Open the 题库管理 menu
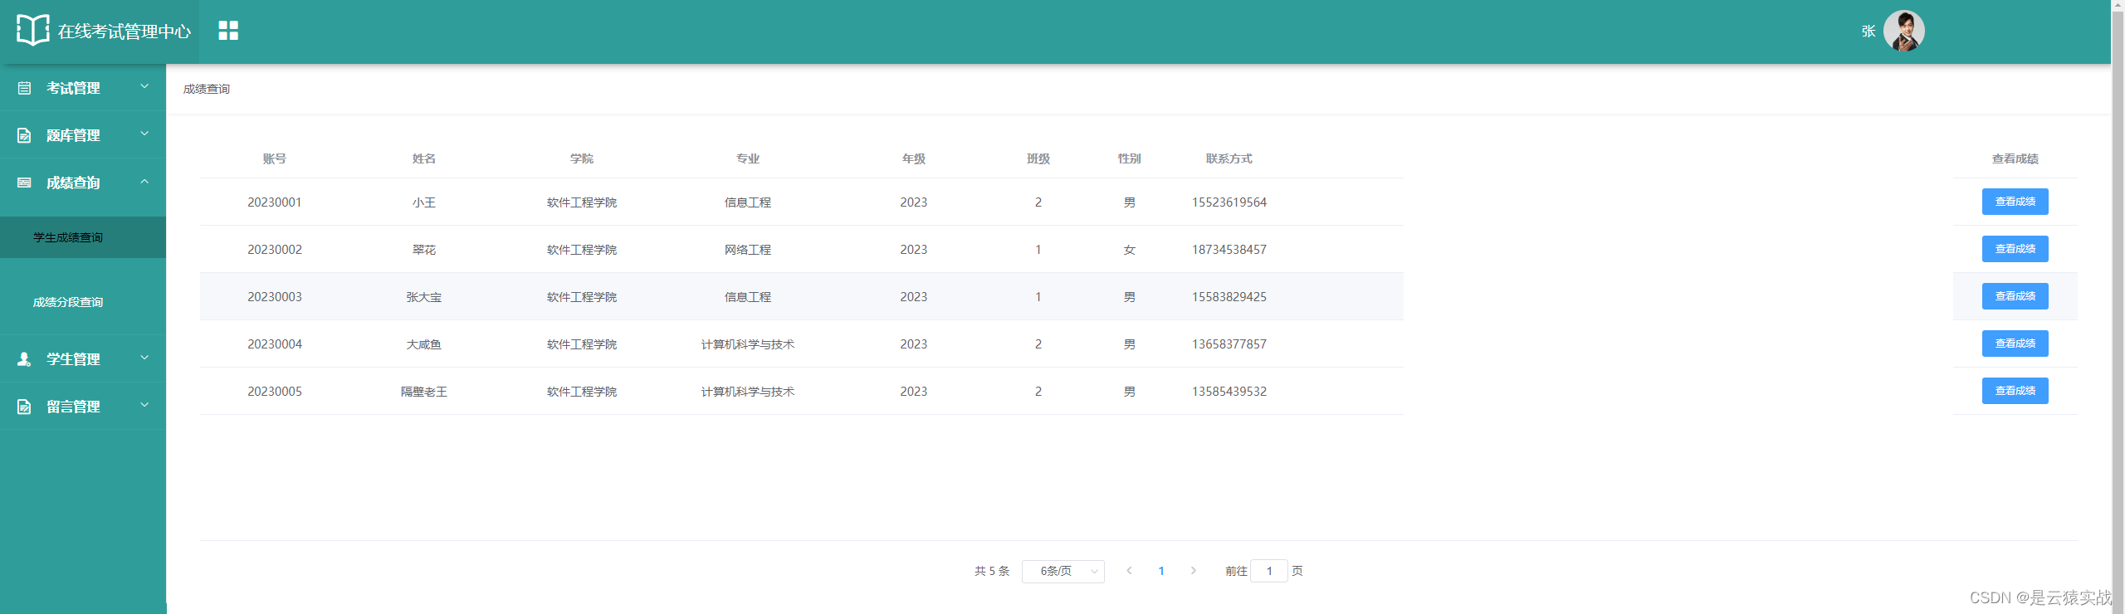Viewport: 2125px width, 614px height. pyautogui.click(x=83, y=134)
